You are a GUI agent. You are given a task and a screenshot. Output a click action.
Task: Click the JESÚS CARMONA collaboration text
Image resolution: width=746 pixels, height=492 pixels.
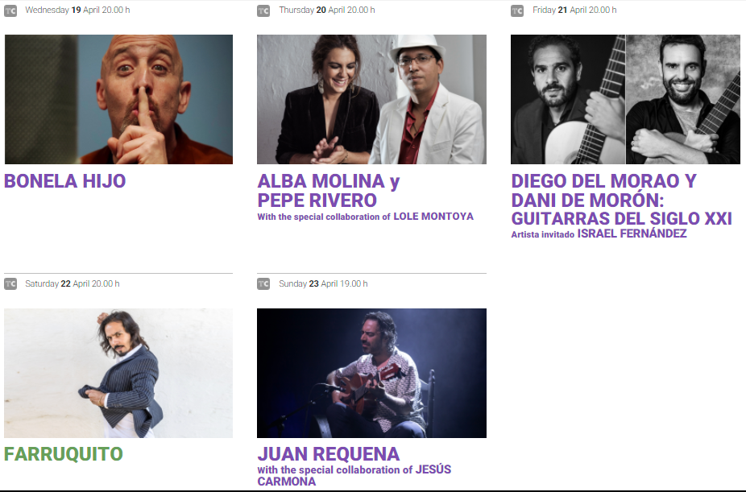tap(354, 475)
